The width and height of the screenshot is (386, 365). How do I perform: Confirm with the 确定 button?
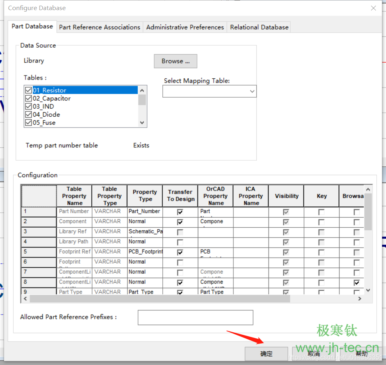pos(266,354)
